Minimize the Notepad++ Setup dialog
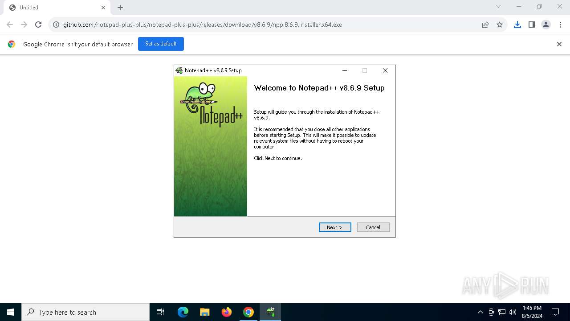This screenshot has height=321, width=570. tap(345, 70)
